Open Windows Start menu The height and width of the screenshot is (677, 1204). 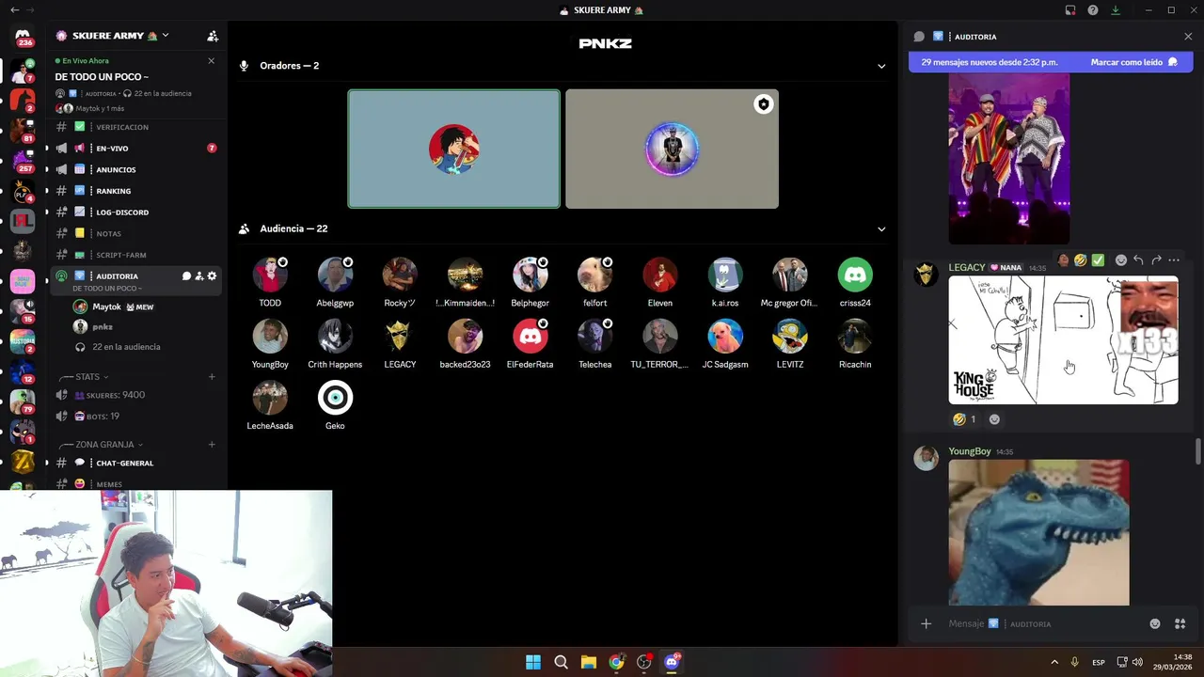coord(533,662)
